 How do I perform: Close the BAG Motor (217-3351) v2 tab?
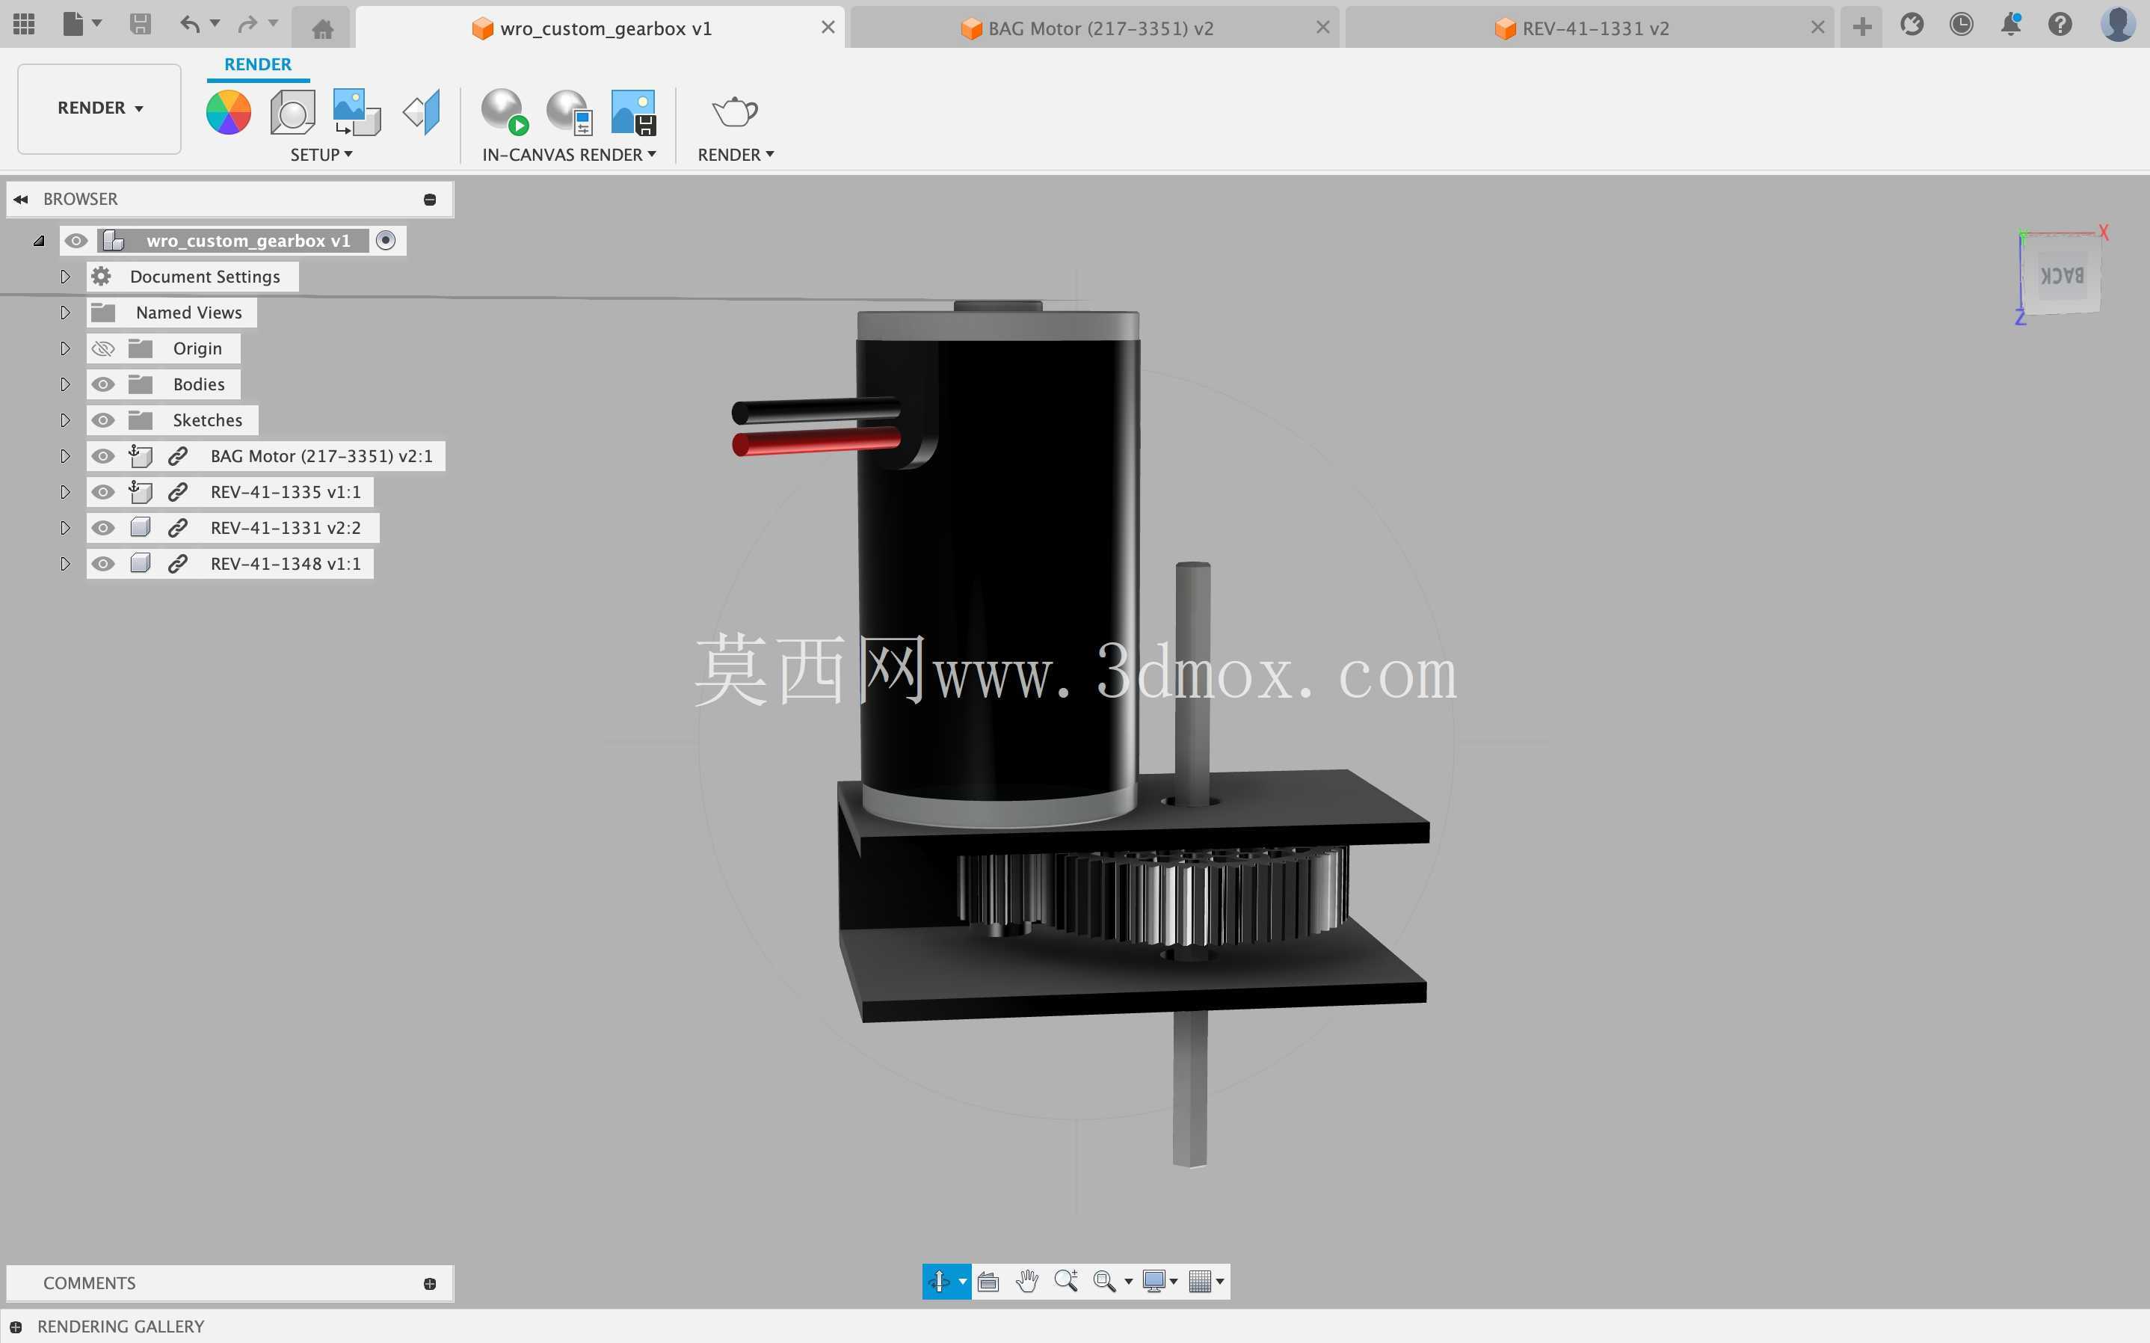[x=1322, y=27]
